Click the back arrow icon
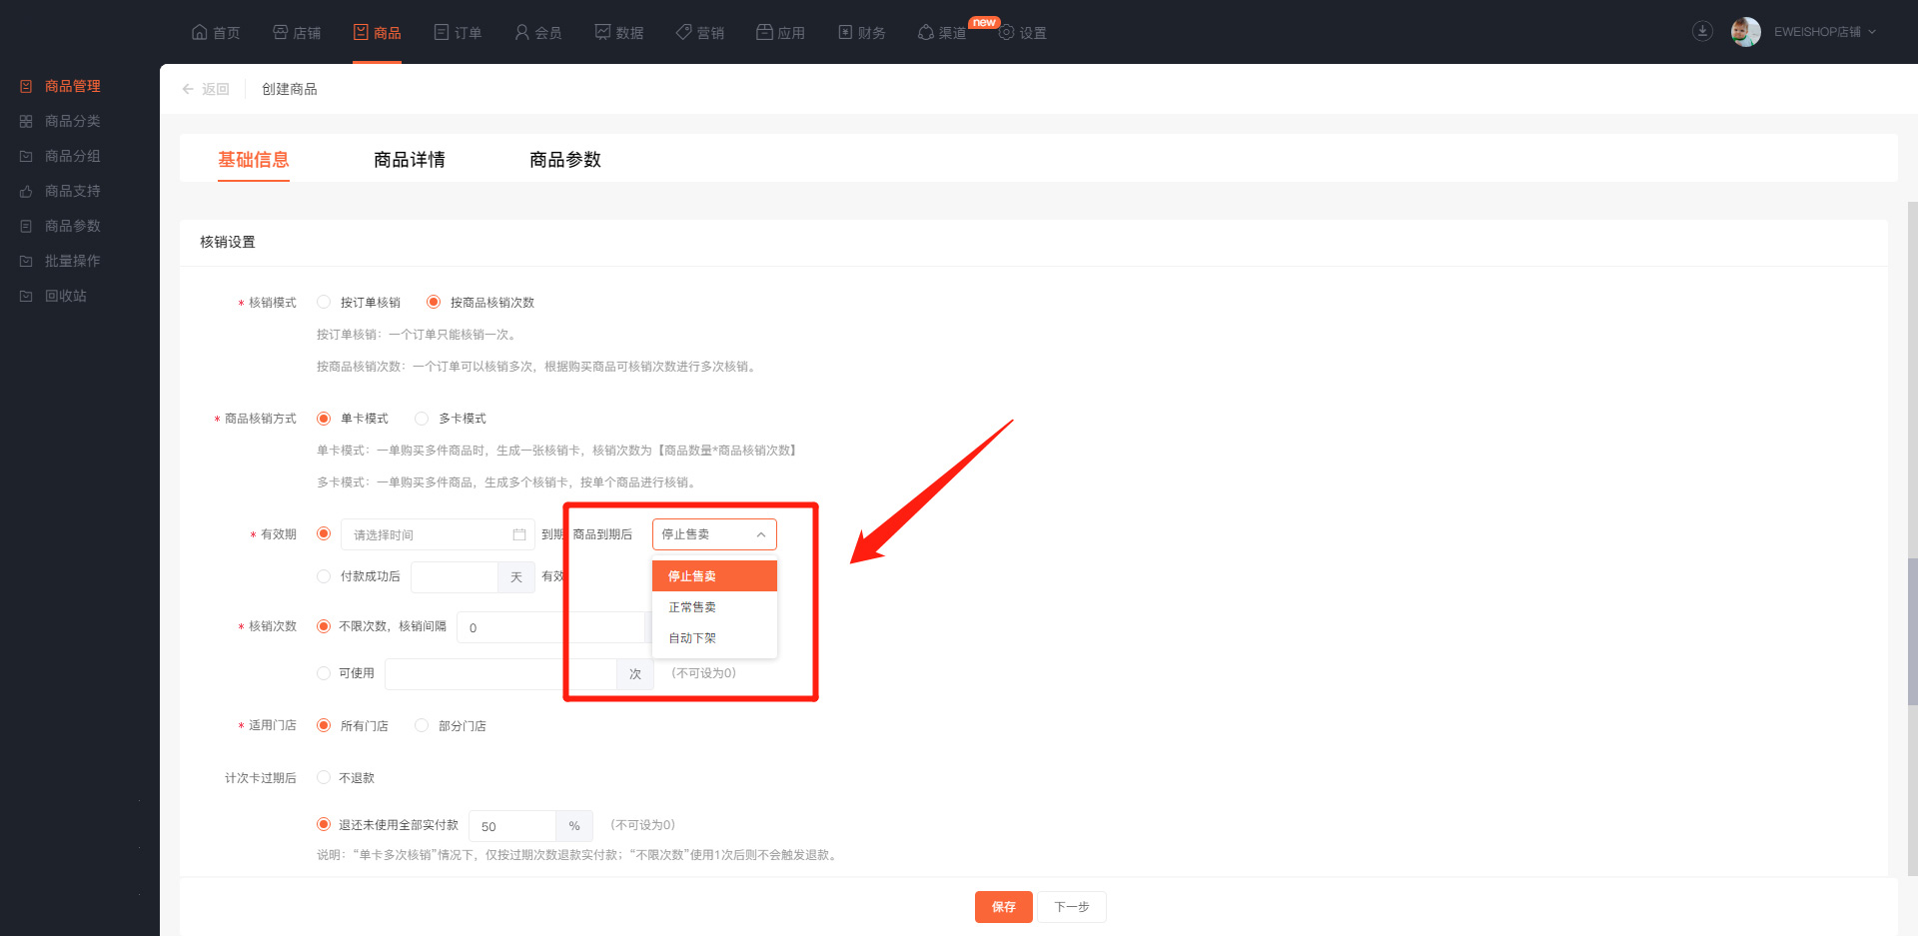The height and width of the screenshot is (936, 1918). click(x=188, y=89)
